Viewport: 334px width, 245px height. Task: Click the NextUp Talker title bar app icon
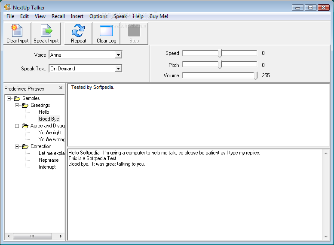(7, 7)
